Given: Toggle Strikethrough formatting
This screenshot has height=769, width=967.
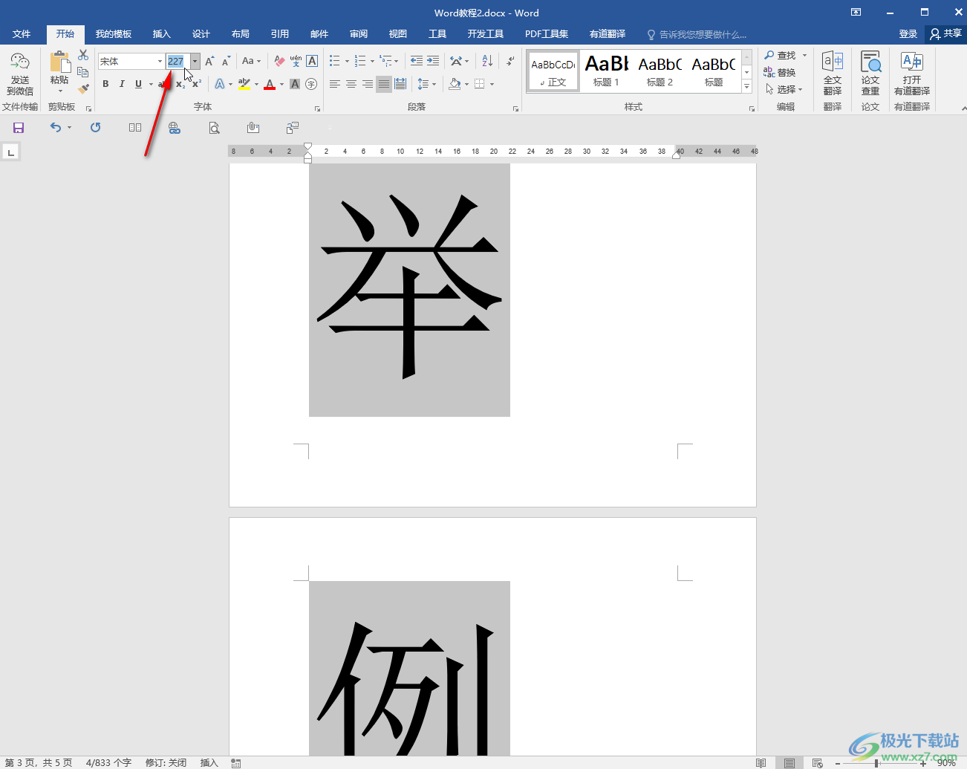Looking at the screenshot, I should [162, 84].
